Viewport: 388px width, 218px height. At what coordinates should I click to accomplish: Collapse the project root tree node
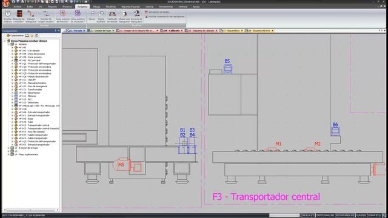tap(5, 41)
